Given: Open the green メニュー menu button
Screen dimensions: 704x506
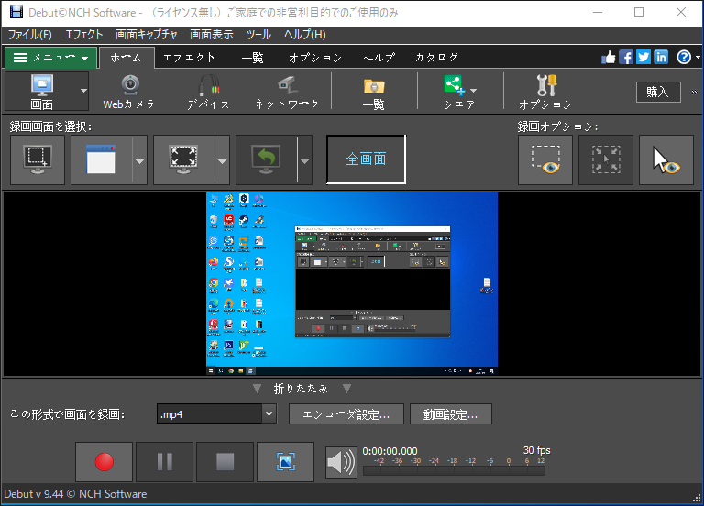Looking at the screenshot, I should pos(50,58).
